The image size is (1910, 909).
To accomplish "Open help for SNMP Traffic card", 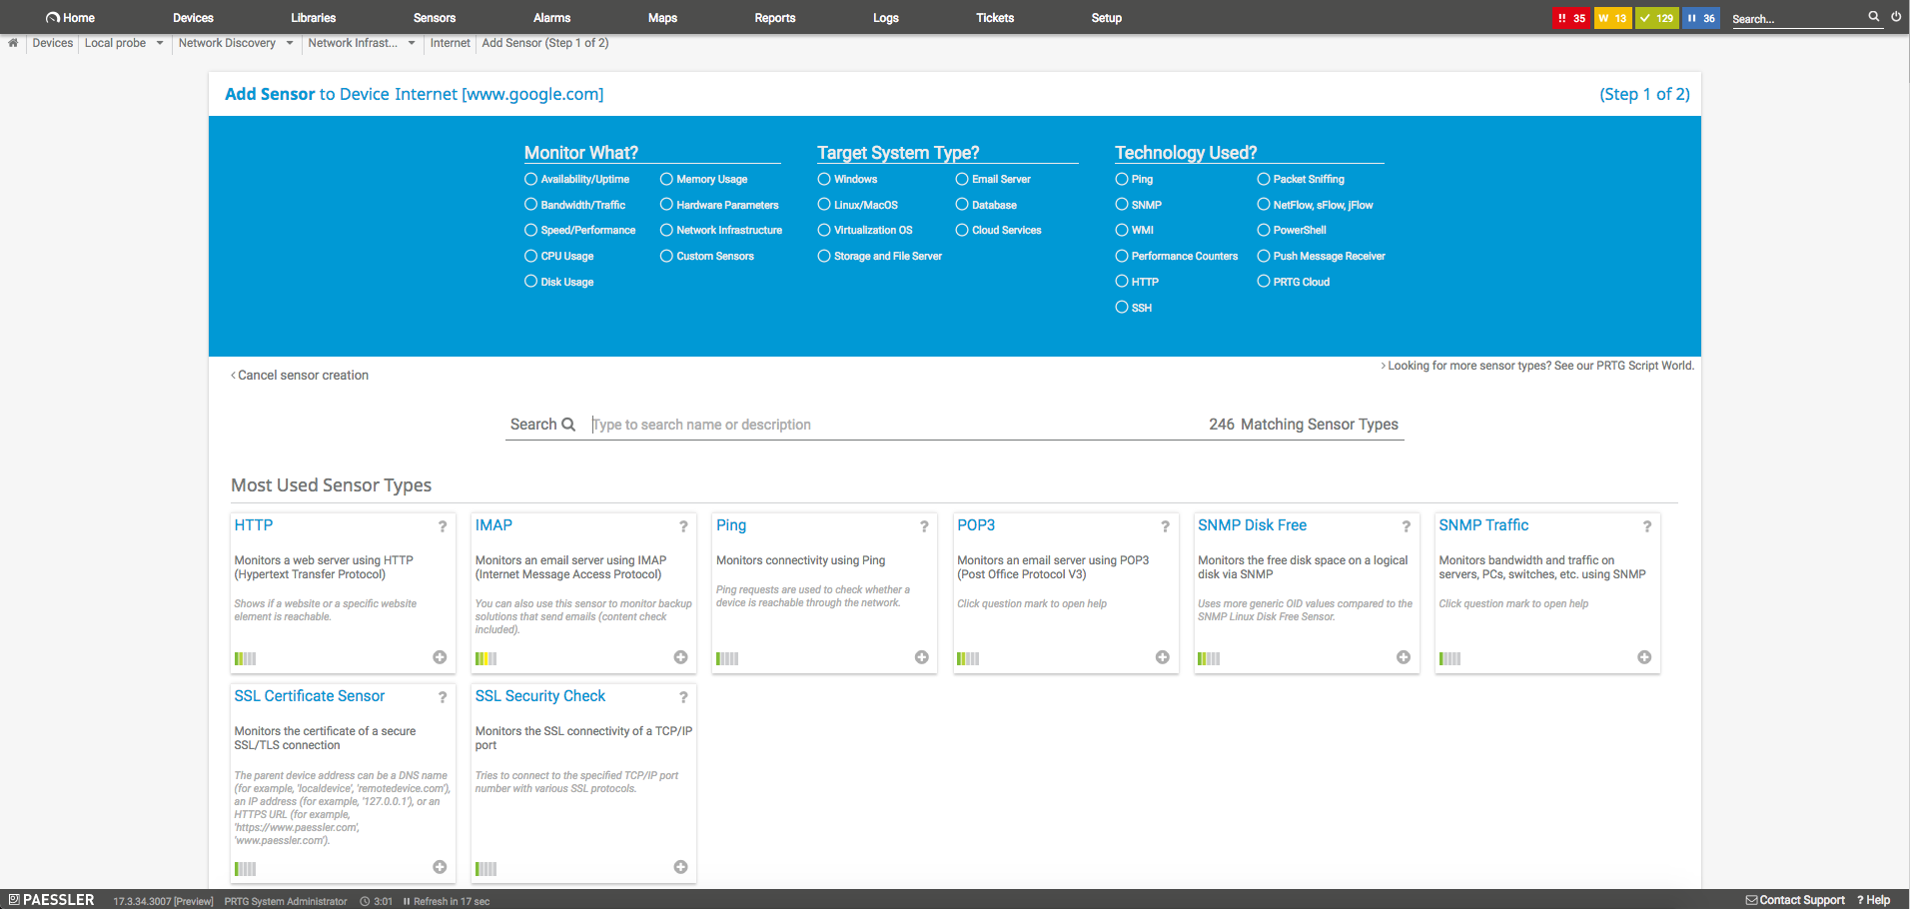I will 1647,526.
